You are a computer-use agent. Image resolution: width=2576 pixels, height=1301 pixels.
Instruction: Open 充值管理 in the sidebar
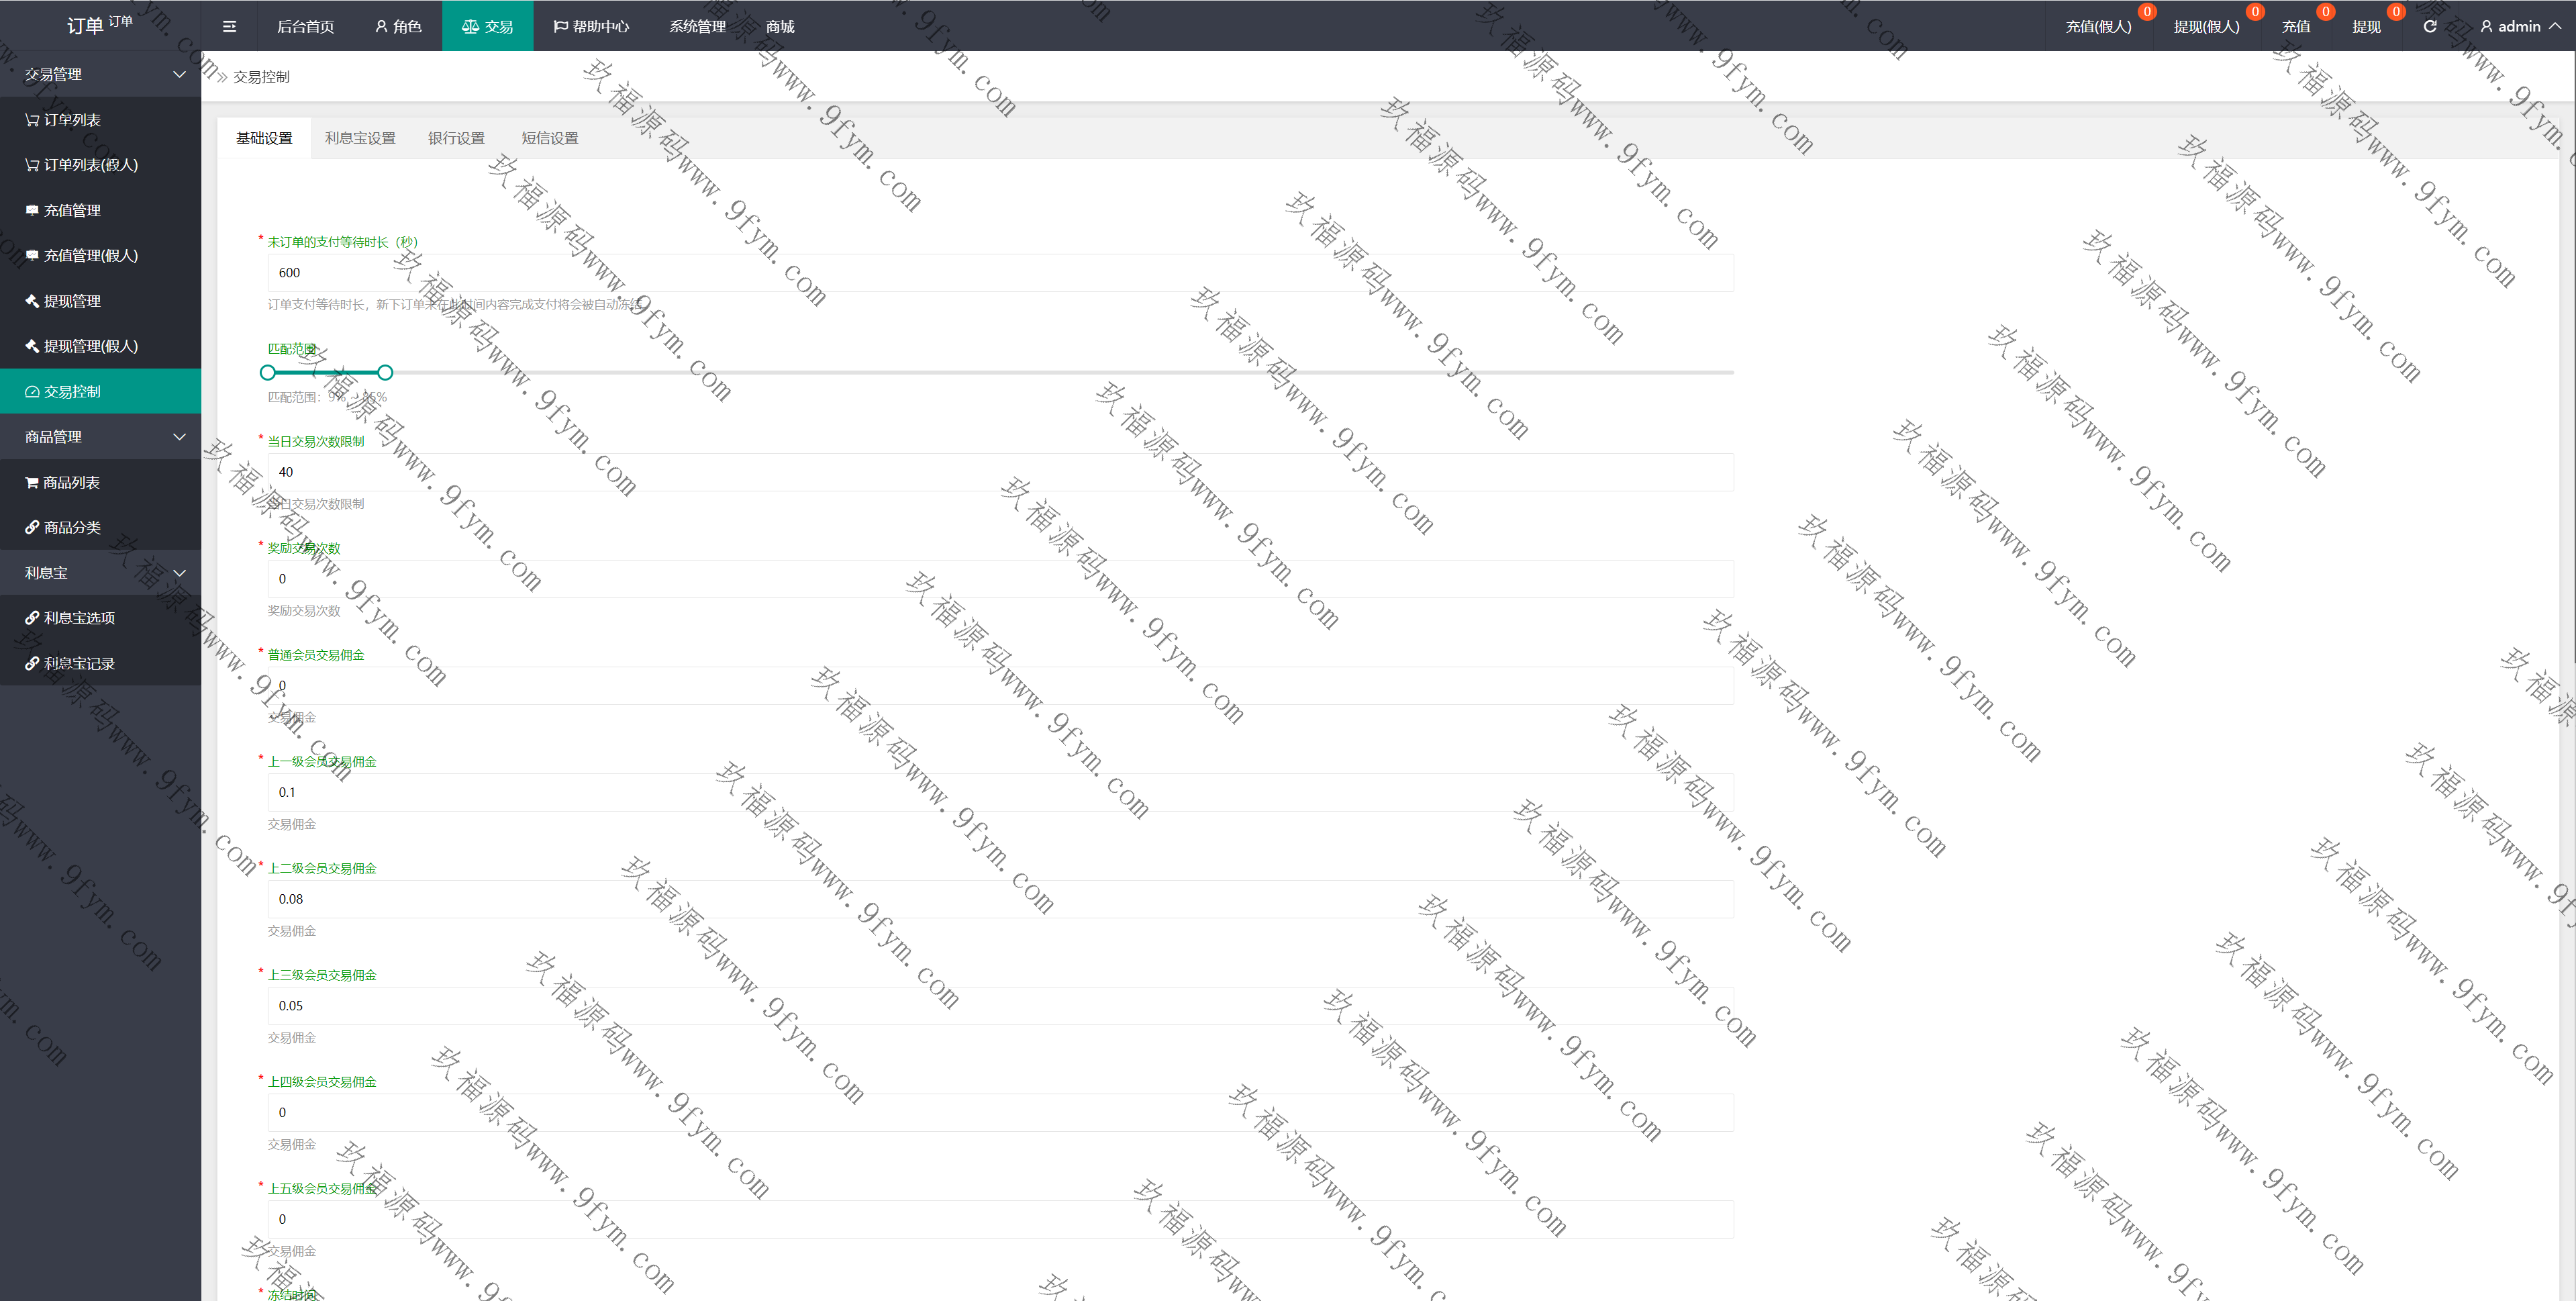[x=72, y=211]
